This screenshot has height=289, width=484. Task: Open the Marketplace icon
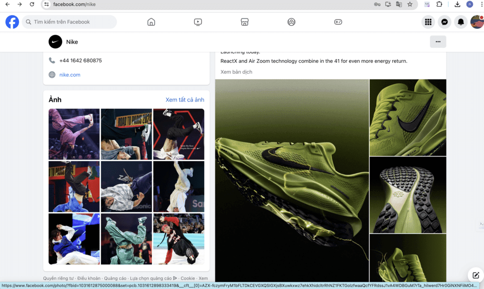pyautogui.click(x=244, y=22)
